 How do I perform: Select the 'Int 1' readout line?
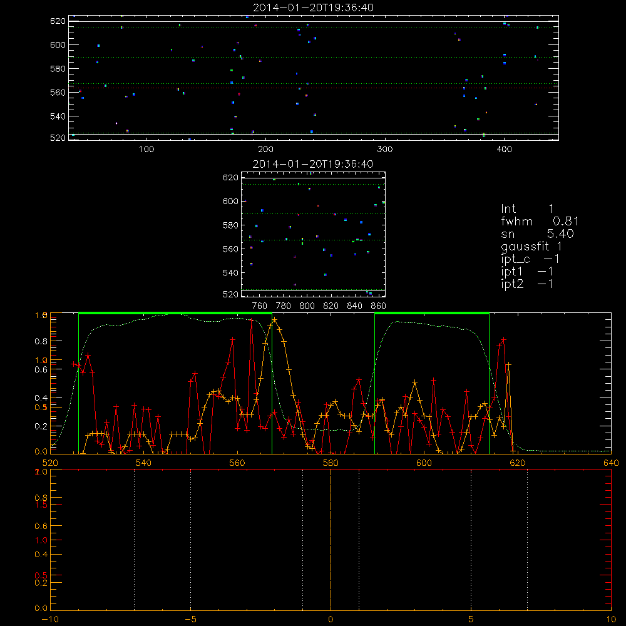pyautogui.click(x=527, y=209)
